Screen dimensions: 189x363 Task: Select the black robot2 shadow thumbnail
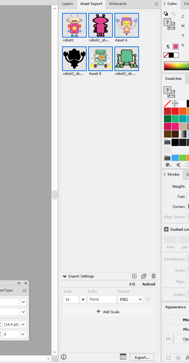pyautogui.click(x=74, y=59)
